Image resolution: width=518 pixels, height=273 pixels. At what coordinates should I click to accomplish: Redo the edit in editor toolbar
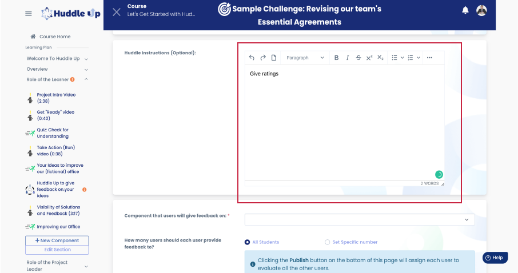point(263,58)
